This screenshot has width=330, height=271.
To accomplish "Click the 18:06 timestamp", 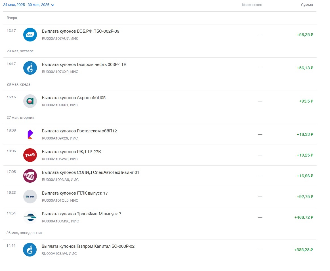I will coord(11,151).
